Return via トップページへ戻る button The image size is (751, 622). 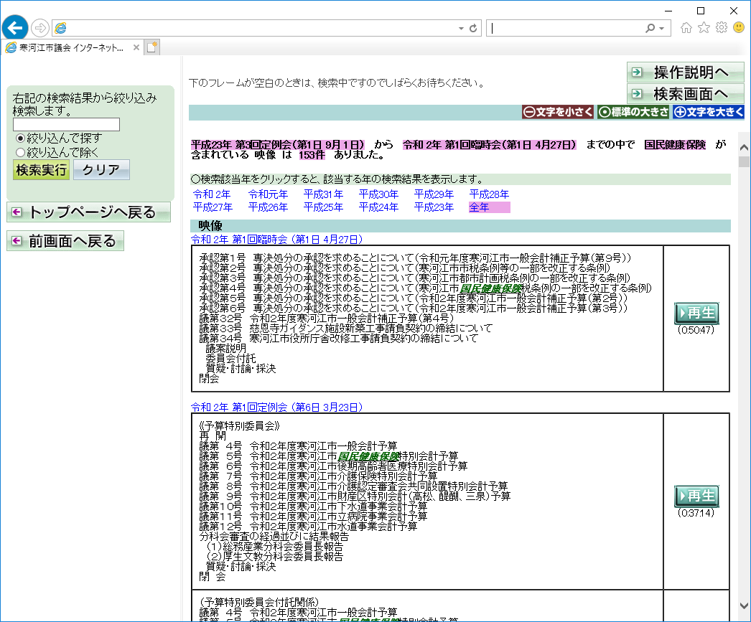click(x=88, y=212)
